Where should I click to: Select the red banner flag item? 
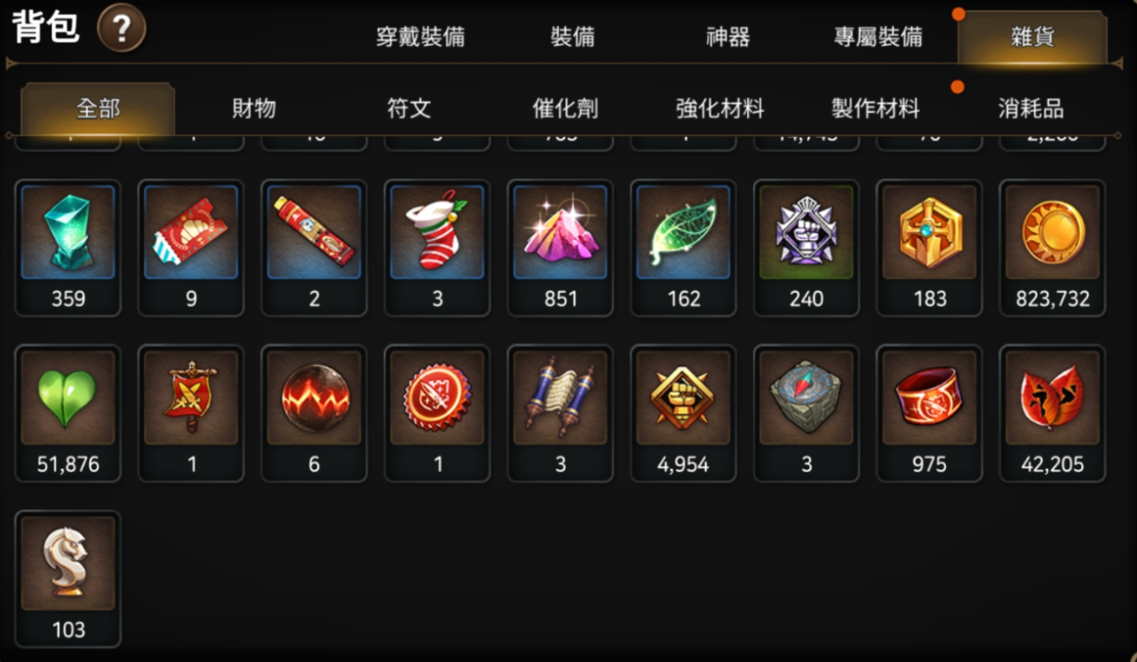pos(191,413)
